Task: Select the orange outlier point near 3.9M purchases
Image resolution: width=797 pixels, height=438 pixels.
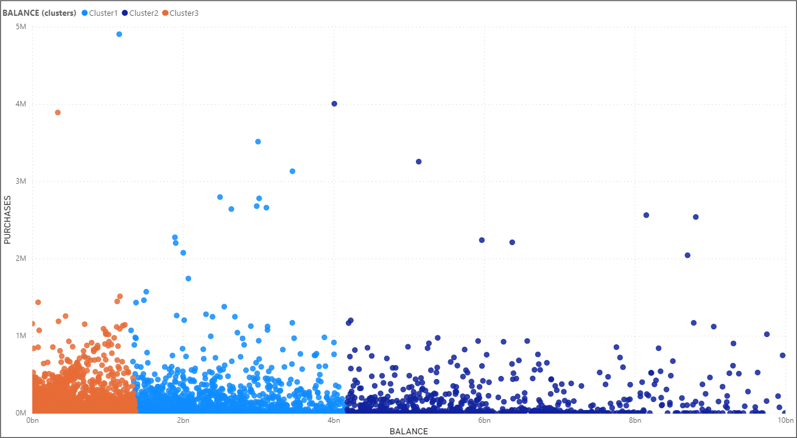Action: click(58, 113)
